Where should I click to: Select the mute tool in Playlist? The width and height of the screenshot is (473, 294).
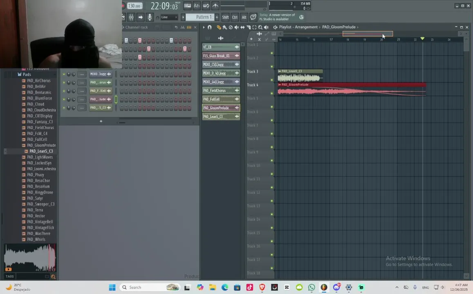click(236, 27)
